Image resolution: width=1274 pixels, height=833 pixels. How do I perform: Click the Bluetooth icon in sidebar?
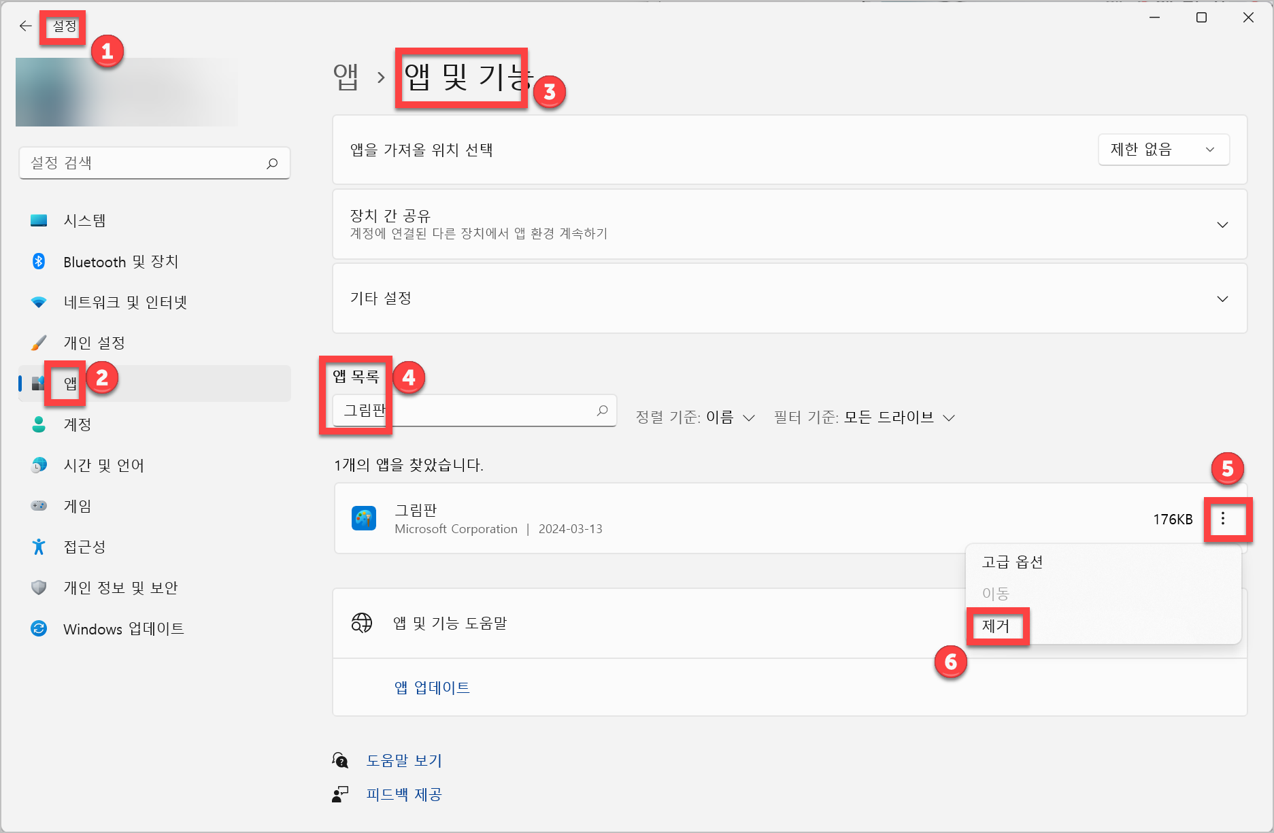pos(39,261)
